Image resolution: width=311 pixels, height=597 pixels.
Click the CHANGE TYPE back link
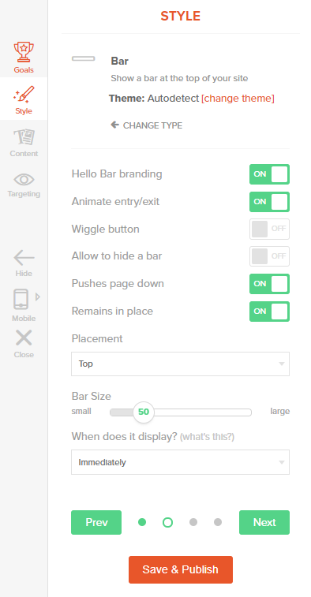[x=146, y=125]
